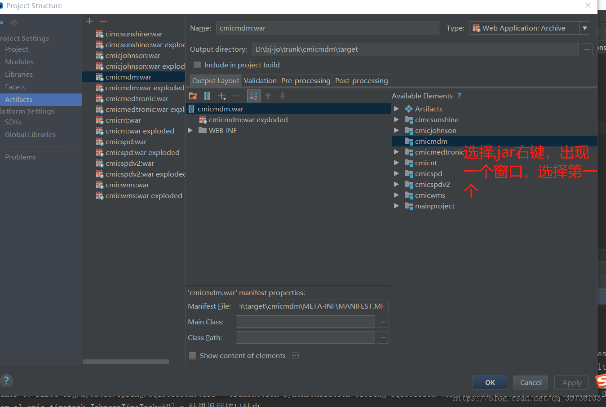The height and width of the screenshot is (407, 606).
Task: Browse for Output directory
Action: 587,49
